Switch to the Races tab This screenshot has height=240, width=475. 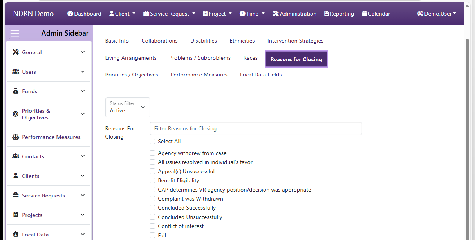pyautogui.click(x=251, y=58)
